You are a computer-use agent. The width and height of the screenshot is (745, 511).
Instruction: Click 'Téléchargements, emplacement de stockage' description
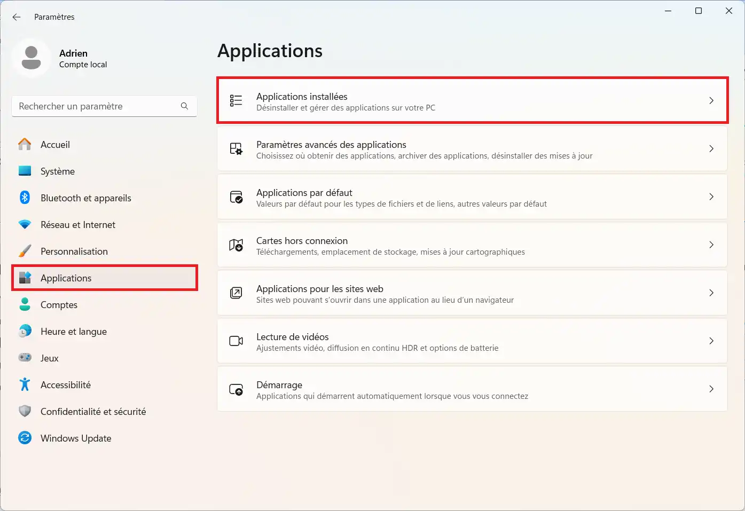coord(390,252)
